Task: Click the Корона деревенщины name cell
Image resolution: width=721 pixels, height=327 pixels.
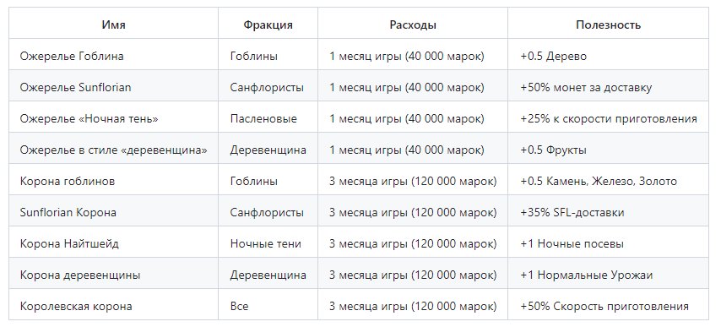Action: (x=113, y=275)
